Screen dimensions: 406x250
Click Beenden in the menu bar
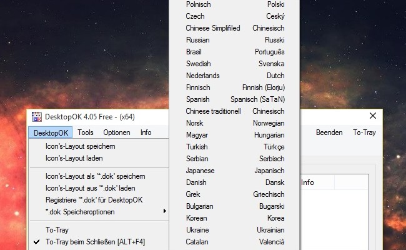coord(329,132)
